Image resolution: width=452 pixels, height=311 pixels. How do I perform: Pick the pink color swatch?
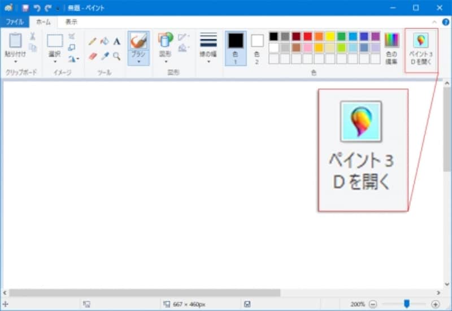coord(307,47)
